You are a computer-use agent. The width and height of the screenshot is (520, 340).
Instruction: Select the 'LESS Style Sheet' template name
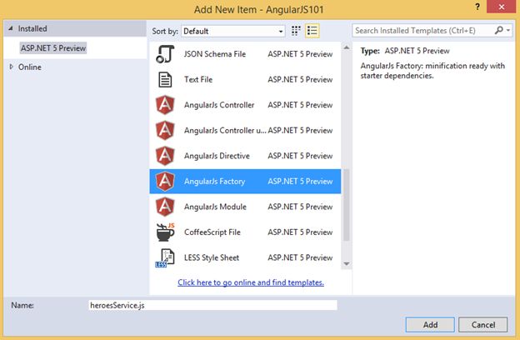tap(212, 257)
